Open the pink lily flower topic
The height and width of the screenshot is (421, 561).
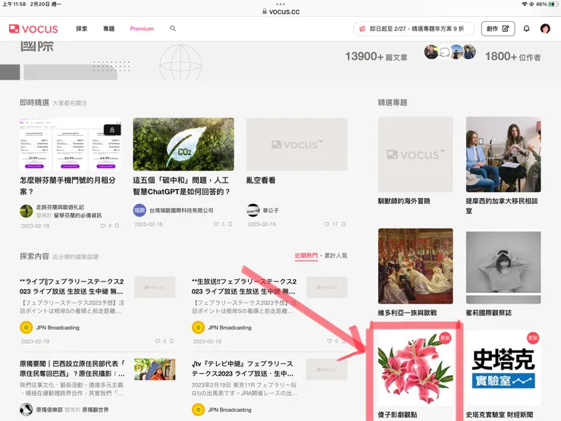click(x=415, y=369)
